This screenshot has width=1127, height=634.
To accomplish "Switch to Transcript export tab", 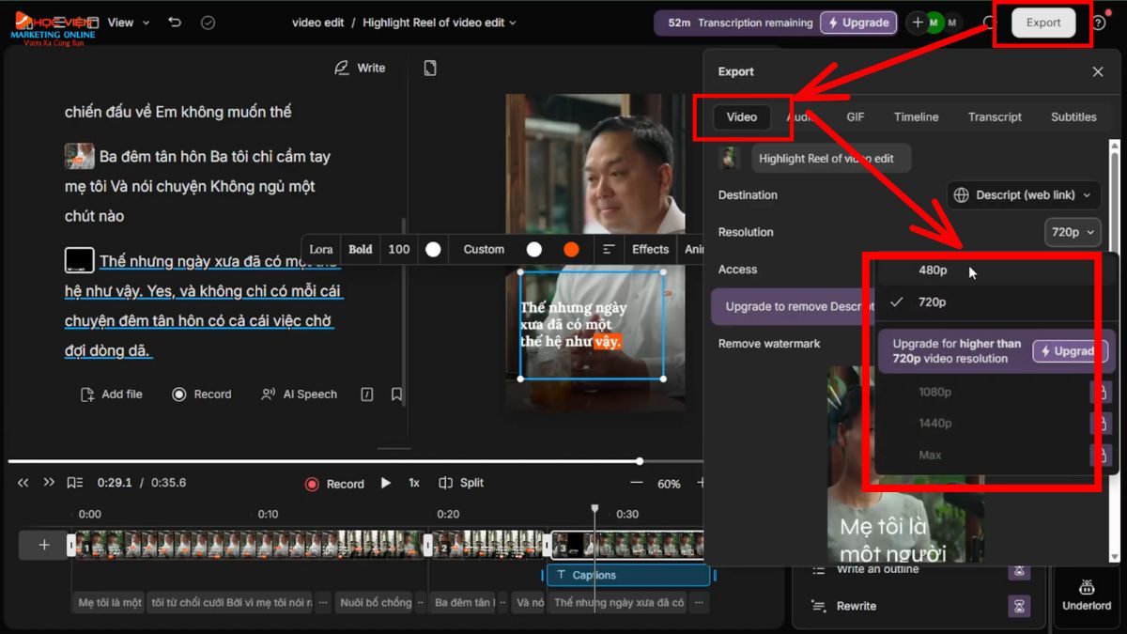I will tap(995, 117).
